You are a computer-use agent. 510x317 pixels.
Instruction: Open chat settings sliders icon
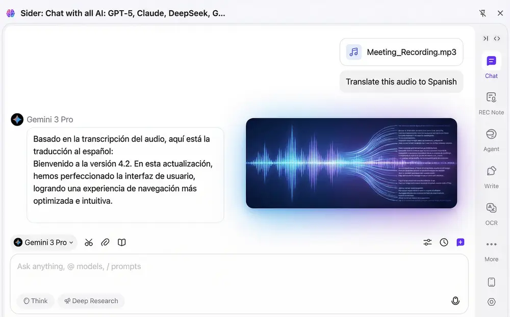pos(427,242)
